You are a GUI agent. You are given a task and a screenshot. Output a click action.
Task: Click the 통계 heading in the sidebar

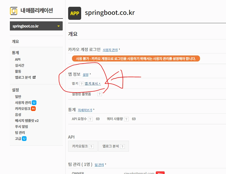[x=15, y=53]
